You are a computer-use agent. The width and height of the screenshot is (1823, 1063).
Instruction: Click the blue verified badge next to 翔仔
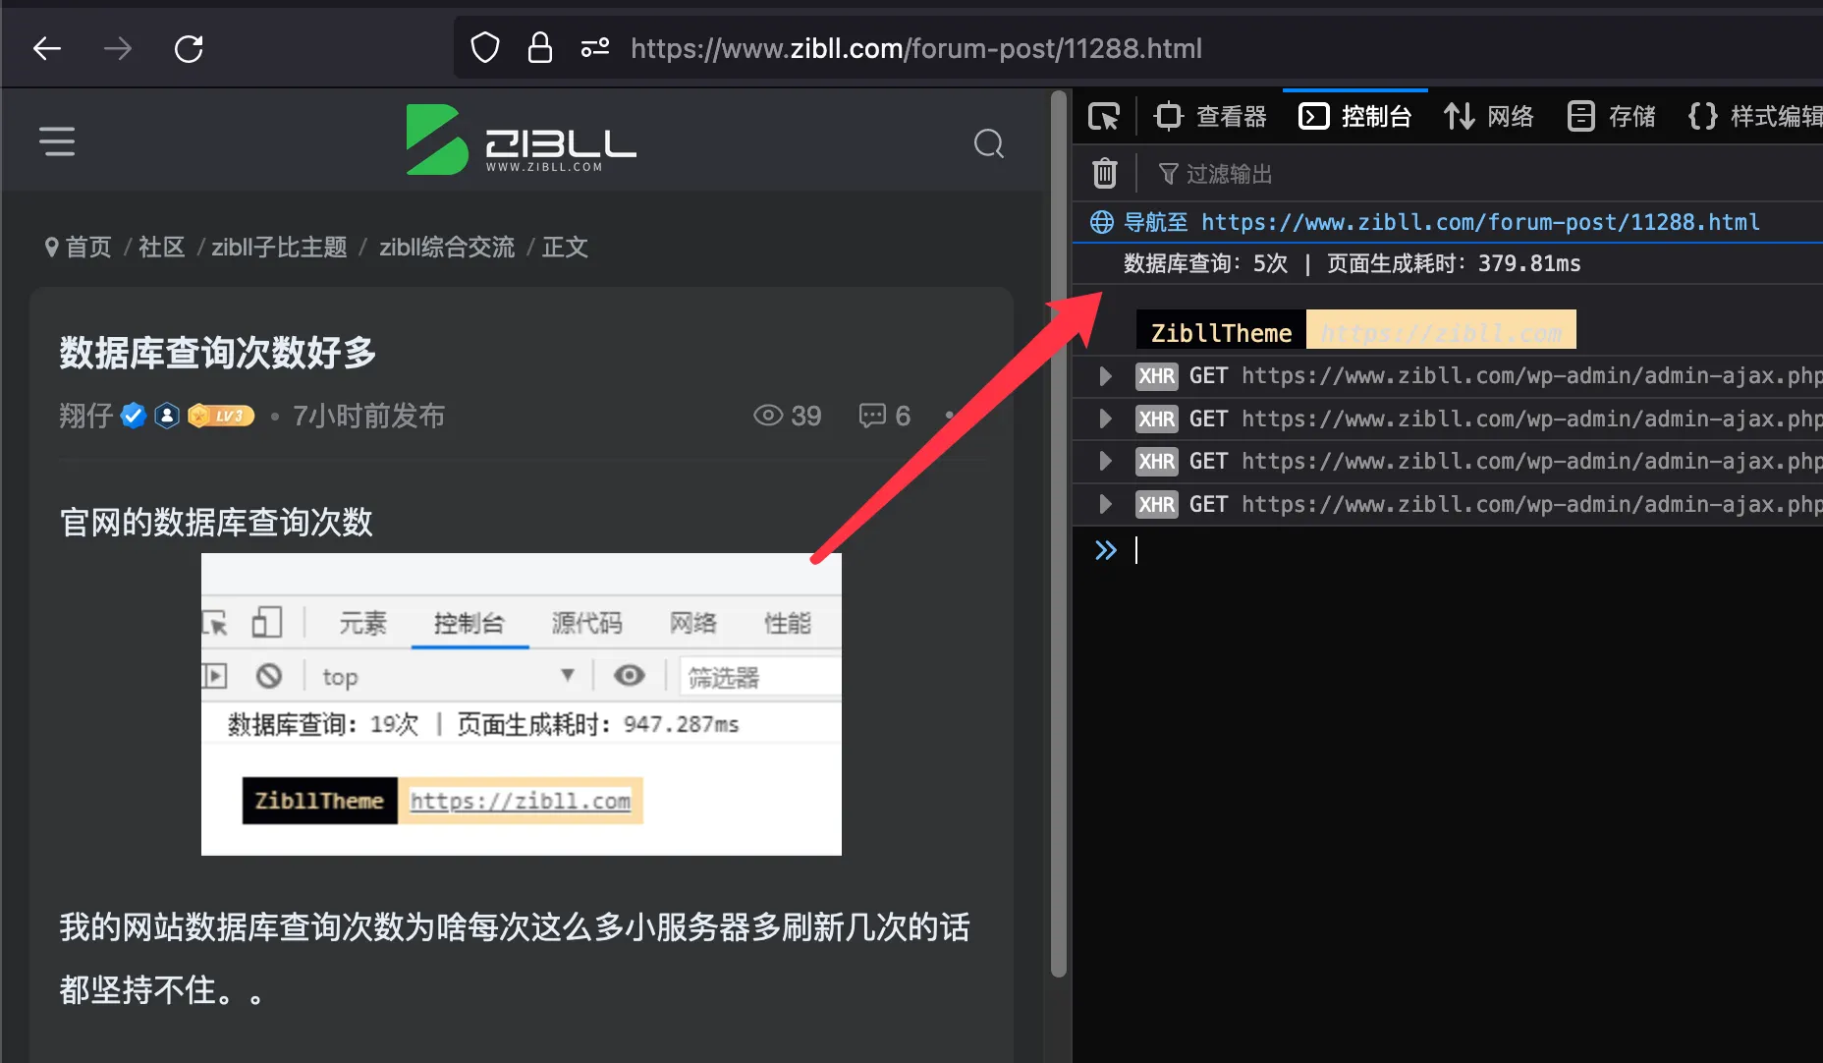[x=134, y=416]
